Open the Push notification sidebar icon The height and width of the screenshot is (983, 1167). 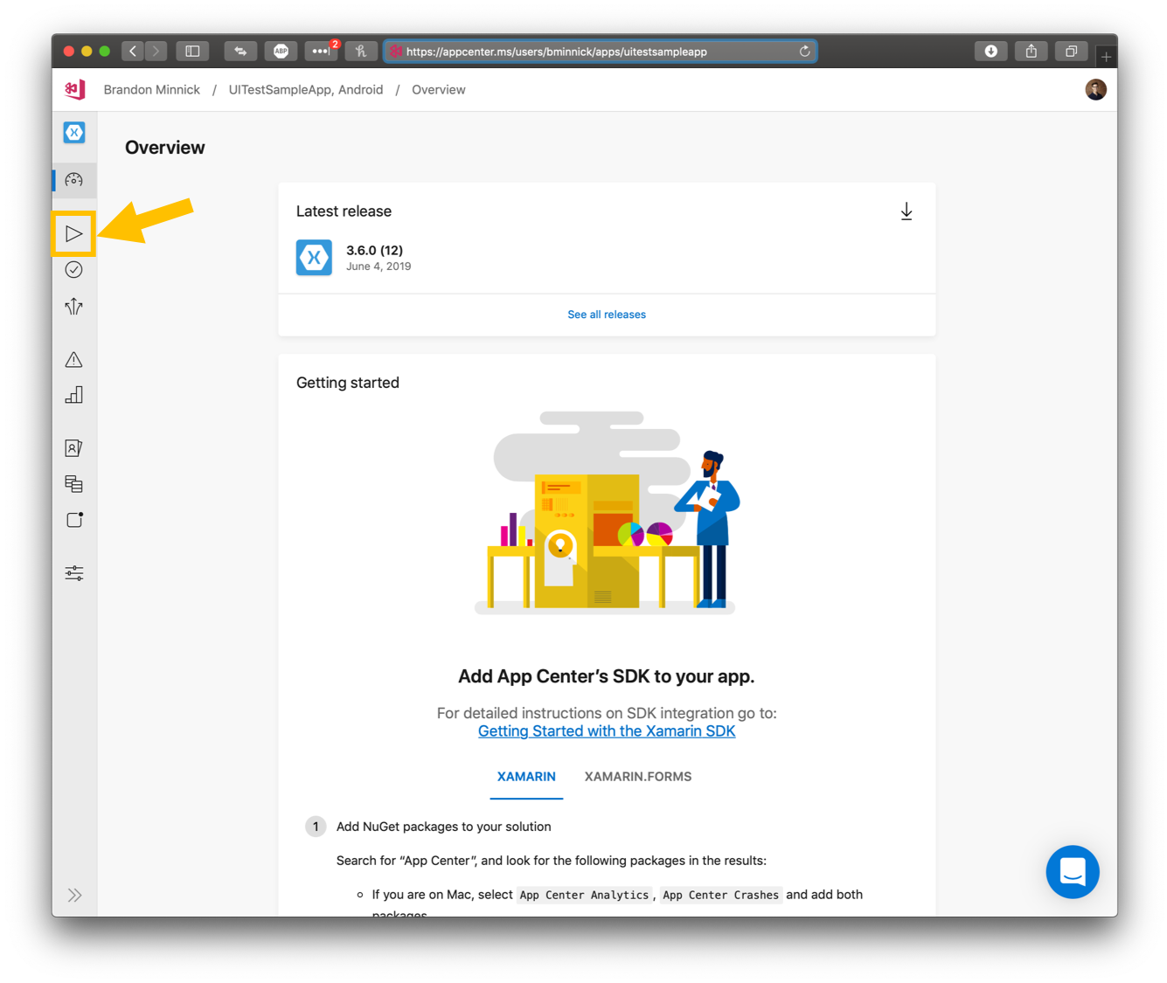(74, 520)
